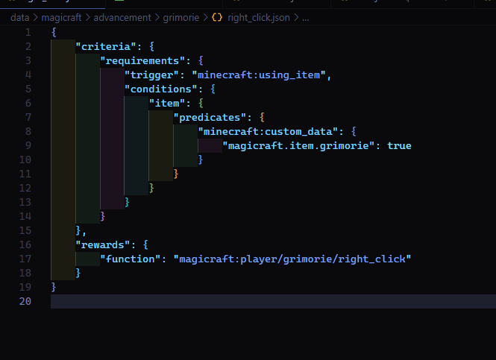Click the chevron after 'advancement' breadcrumb
Viewport: 496px width, 360px height.
[x=157, y=18]
